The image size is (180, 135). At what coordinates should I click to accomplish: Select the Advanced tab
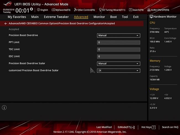pyautogui.click(x=81, y=17)
